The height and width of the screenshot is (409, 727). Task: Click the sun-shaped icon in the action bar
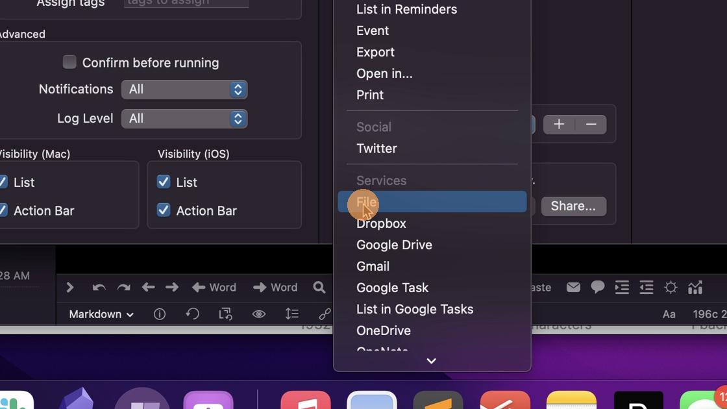(x=671, y=288)
